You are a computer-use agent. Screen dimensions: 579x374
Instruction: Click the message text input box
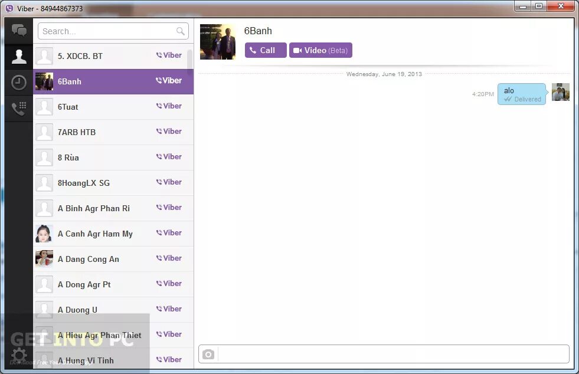coord(394,354)
